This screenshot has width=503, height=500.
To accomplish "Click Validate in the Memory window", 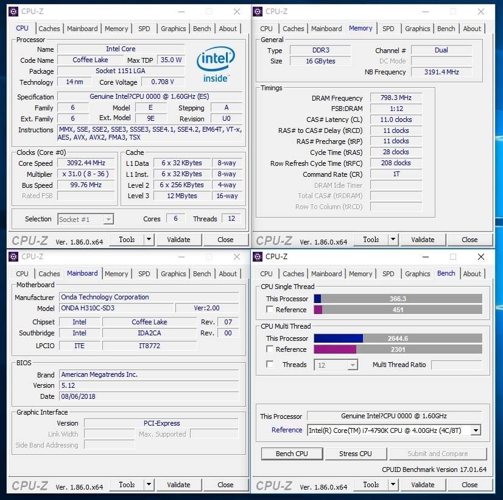I will point(423,239).
